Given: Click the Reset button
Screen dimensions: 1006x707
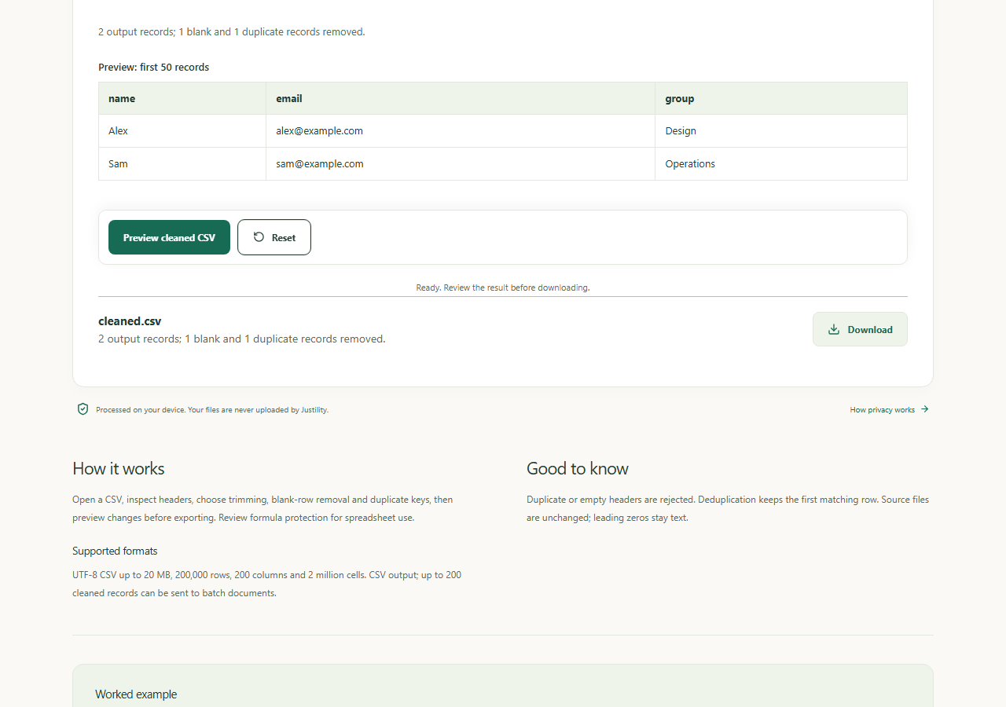Looking at the screenshot, I should pos(274,237).
